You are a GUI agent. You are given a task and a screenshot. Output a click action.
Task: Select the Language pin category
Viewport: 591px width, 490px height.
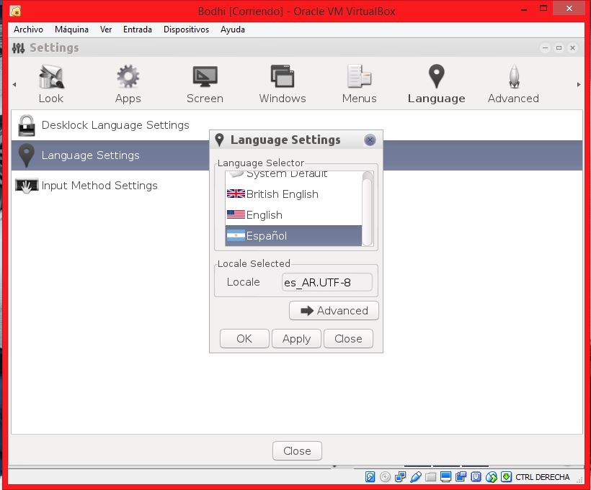coord(436,84)
